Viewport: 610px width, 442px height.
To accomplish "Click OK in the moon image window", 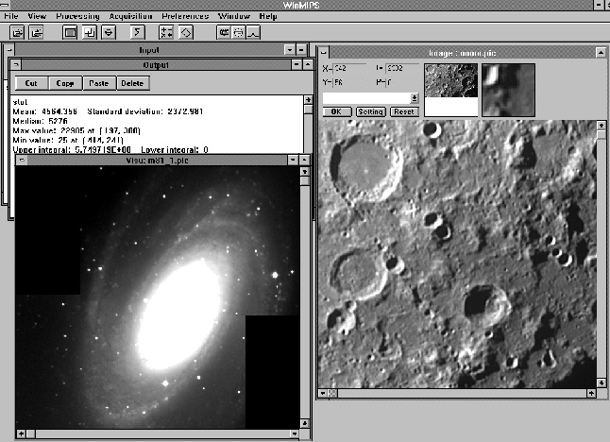I will click(x=336, y=111).
